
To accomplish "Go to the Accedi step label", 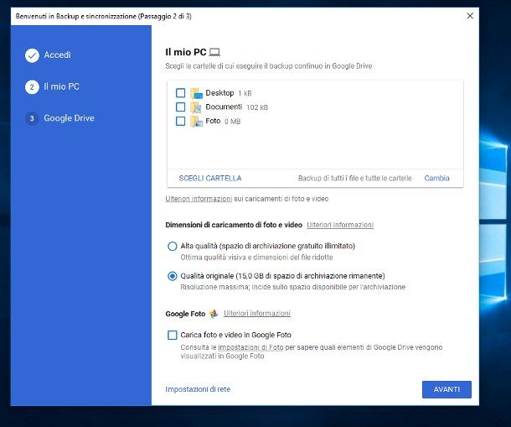I will [x=57, y=55].
